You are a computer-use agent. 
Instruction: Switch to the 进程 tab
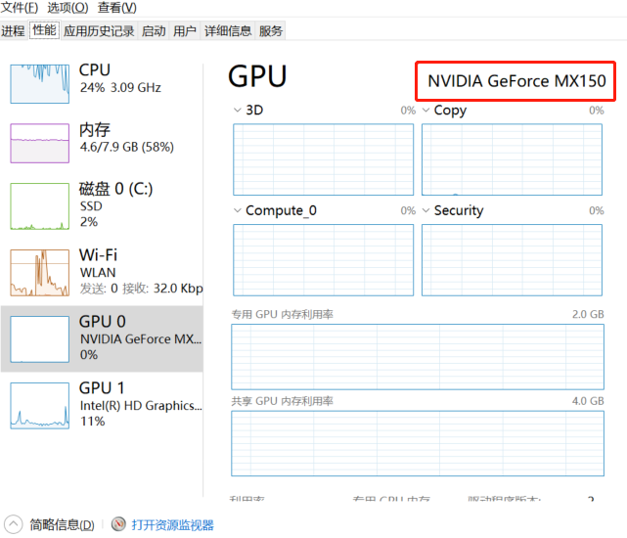[x=13, y=30]
